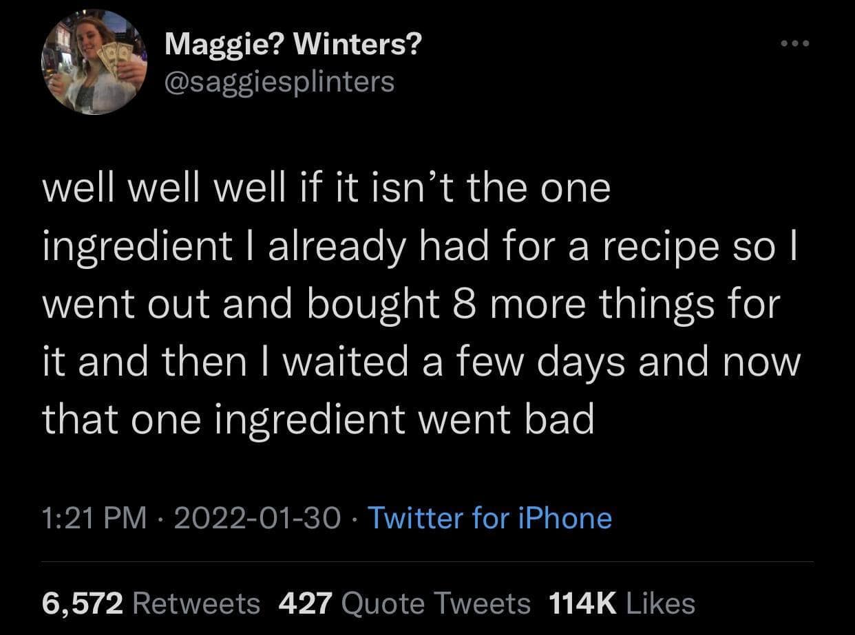Open the Twitter for iPhone source link
The image size is (855, 635).
click(x=490, y=518)
